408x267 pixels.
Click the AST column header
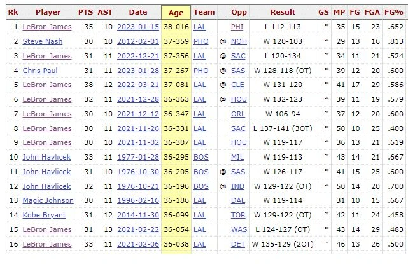click(x=105, y=12)
